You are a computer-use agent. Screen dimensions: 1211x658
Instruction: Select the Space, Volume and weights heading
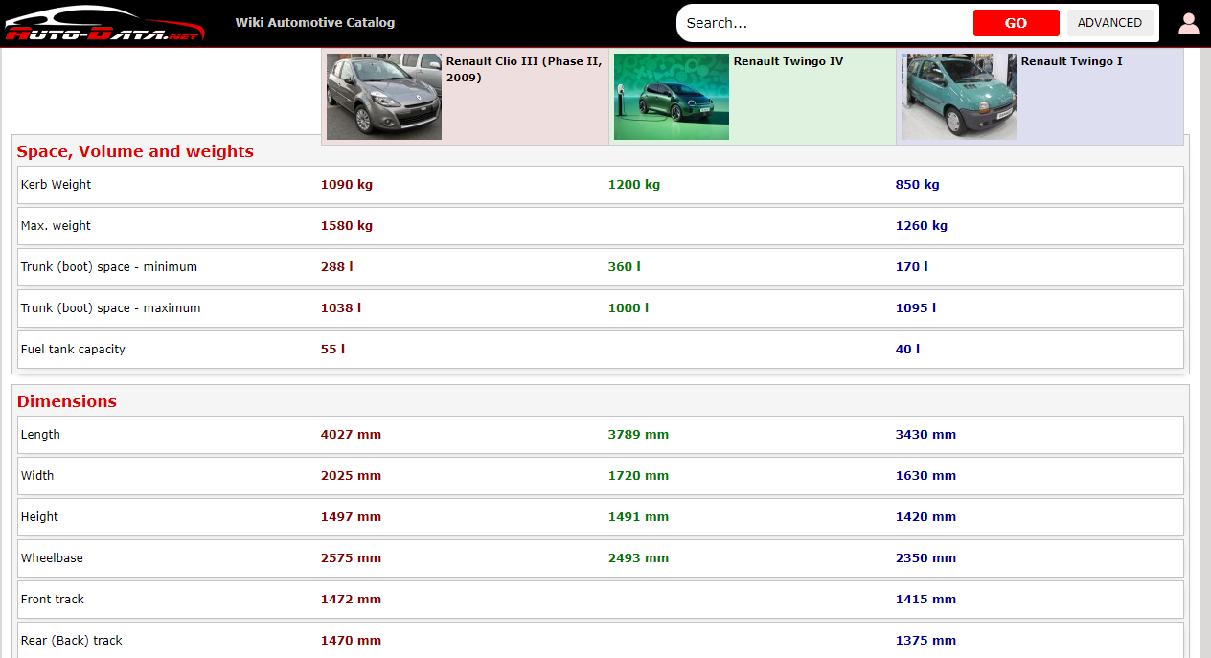[135, 151]
